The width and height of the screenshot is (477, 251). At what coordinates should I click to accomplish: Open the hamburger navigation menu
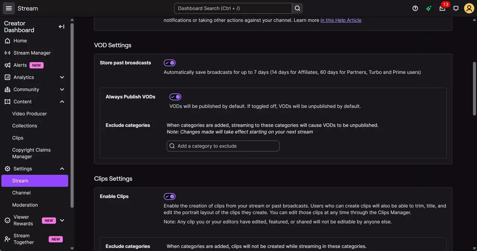click(9, 8)
